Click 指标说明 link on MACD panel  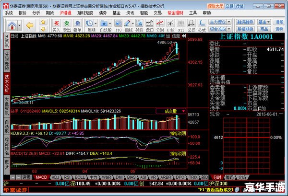(x=178, y=153)
